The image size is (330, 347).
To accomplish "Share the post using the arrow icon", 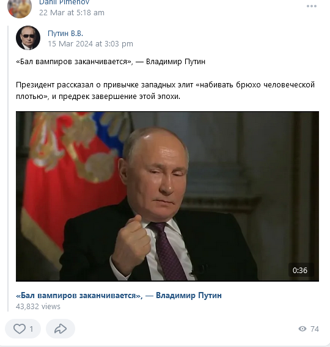I will pyautogui.click(x=61, y=329).
